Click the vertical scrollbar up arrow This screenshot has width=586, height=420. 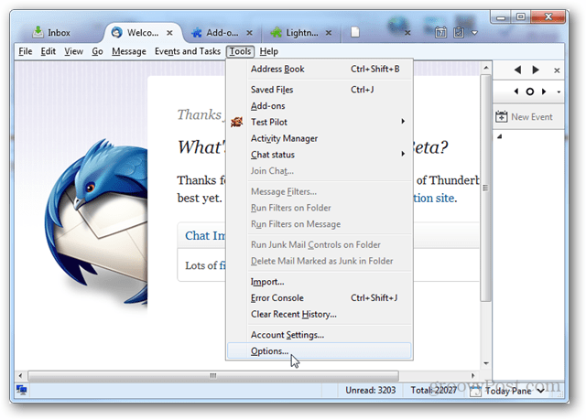pos(486,68)
